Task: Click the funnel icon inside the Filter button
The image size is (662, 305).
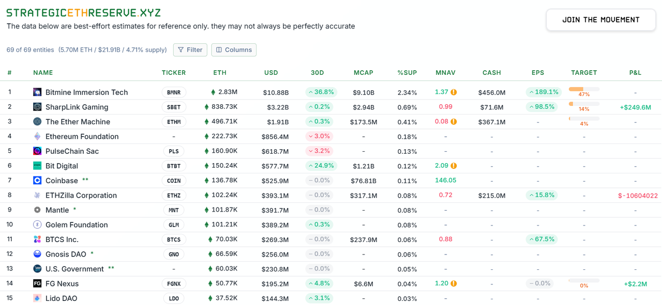Action: 180,50
